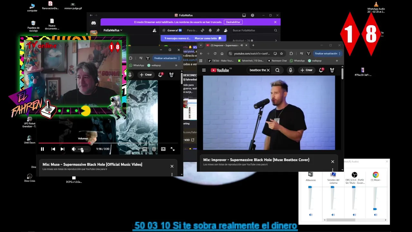This screenshot has width=412, height=232.
Task: Pause the Muse video in left player
Action: [x=42, y=149]
